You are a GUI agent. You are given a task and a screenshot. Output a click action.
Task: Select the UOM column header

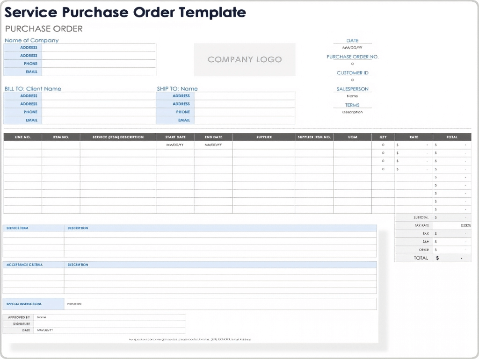pyautogui.click(x=352, y=137)
